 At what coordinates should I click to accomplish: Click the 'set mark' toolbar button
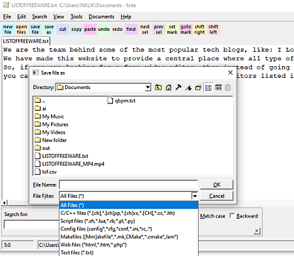[172, 29]
